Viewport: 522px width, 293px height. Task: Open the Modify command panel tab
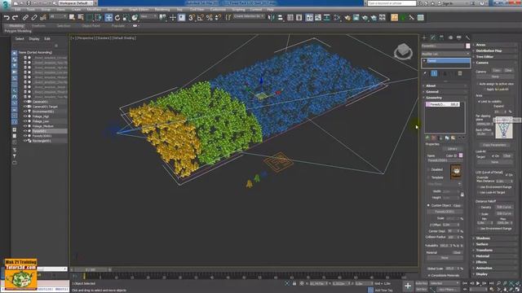click(x=433, y=37)
